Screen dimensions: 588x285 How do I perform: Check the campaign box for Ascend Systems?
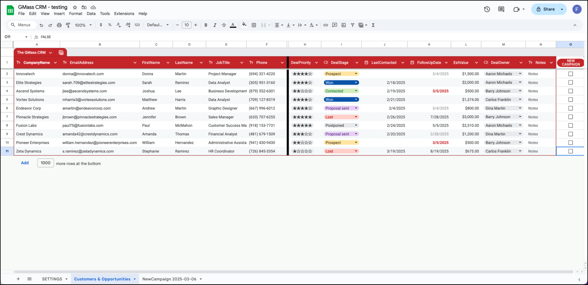[x=570, y=91]
